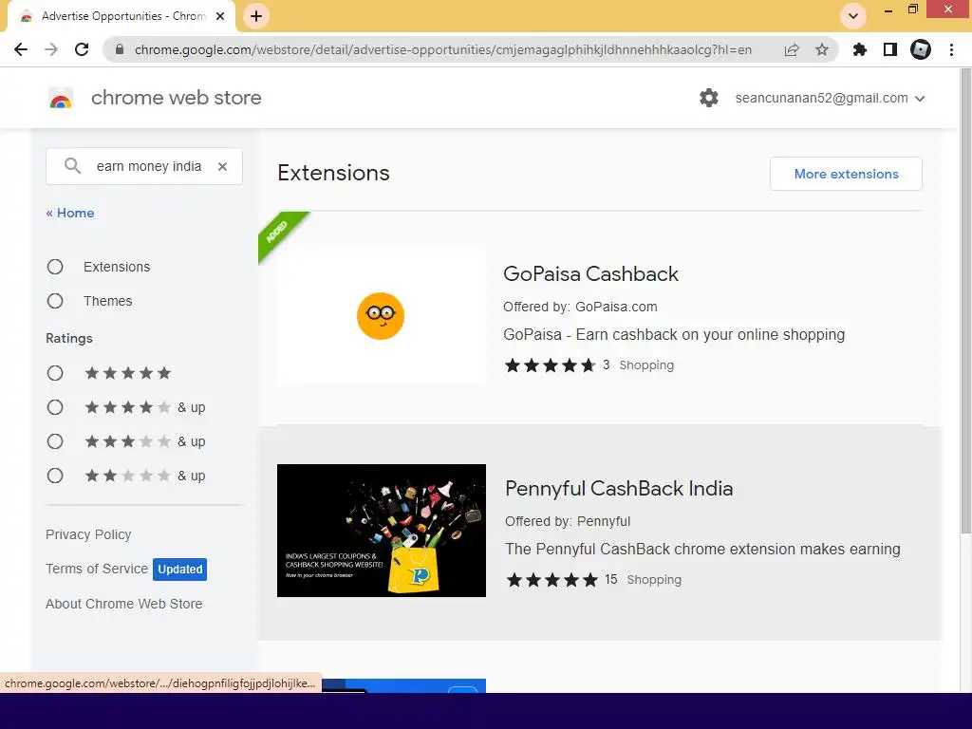Open the Chrome three-dot menu

[951, 49]
